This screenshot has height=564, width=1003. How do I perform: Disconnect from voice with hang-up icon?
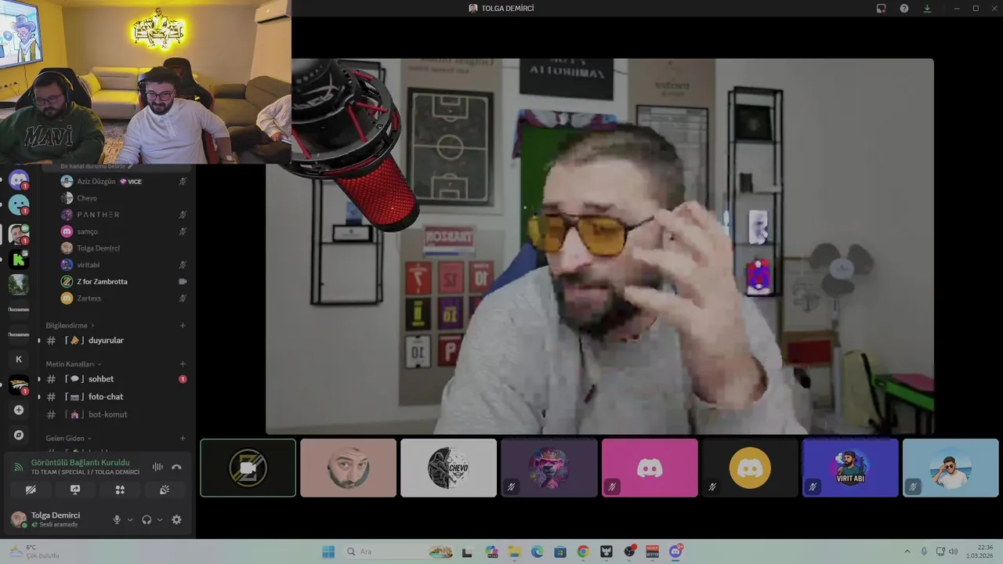coord(176,467)
